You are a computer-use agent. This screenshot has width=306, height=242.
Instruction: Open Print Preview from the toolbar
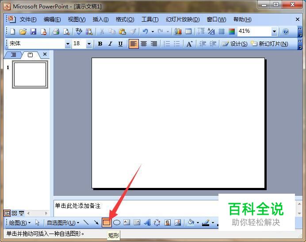(66, 31)
